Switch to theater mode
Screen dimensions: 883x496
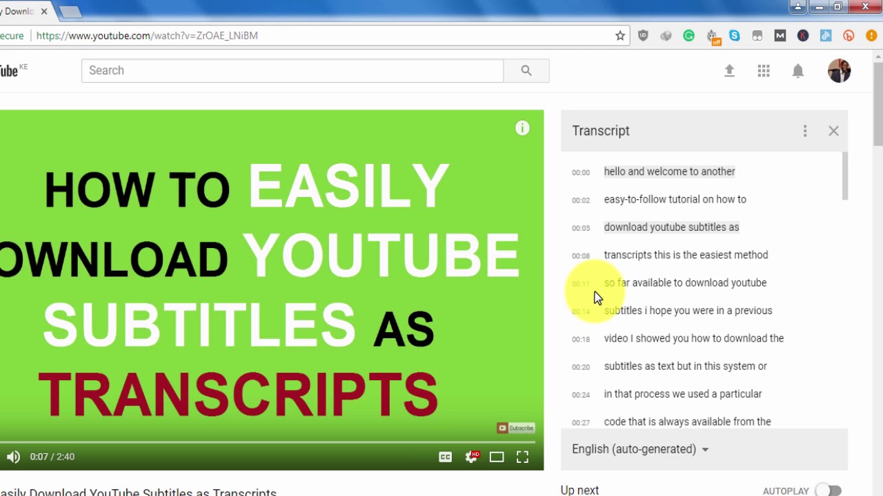click(497, 457)
